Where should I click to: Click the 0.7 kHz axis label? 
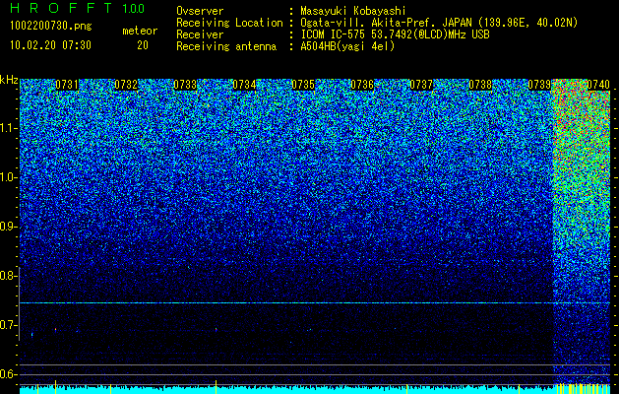tap(8, 325)
